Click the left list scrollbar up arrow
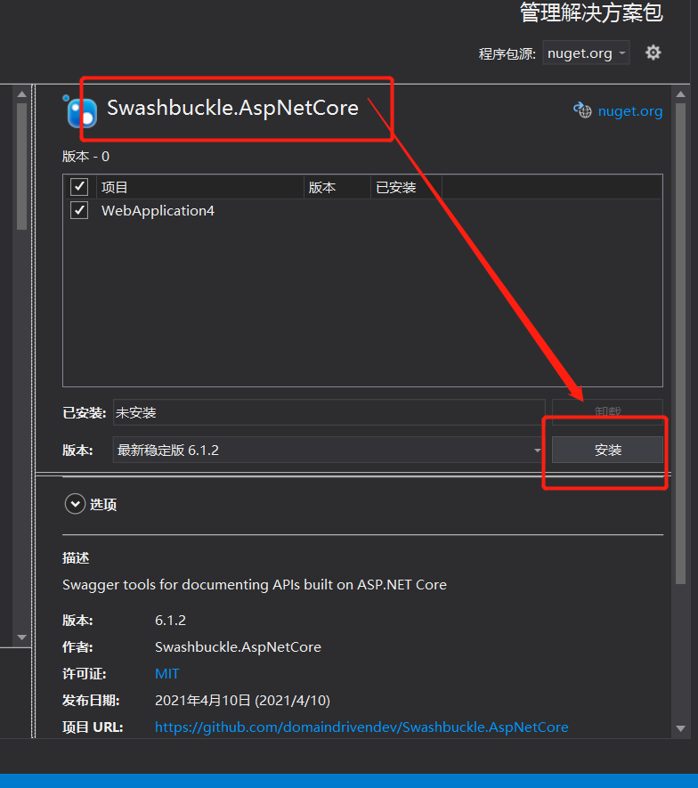Screen dimensions: 698x788 pos(21,94)
